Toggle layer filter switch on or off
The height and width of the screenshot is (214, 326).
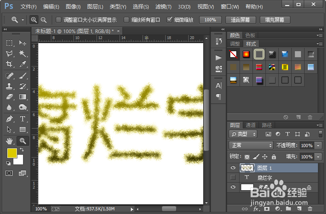click(320, 134)
